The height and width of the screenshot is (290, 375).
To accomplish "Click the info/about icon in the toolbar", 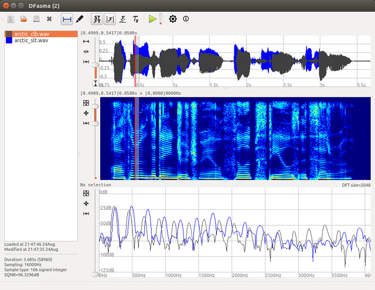I will coord(186,19).
